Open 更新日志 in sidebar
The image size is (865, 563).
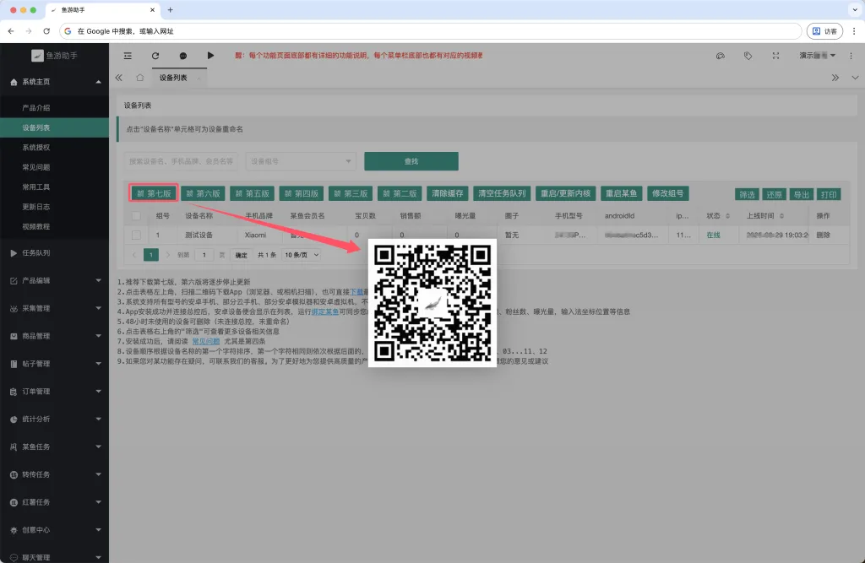click(x=55, y=207)
